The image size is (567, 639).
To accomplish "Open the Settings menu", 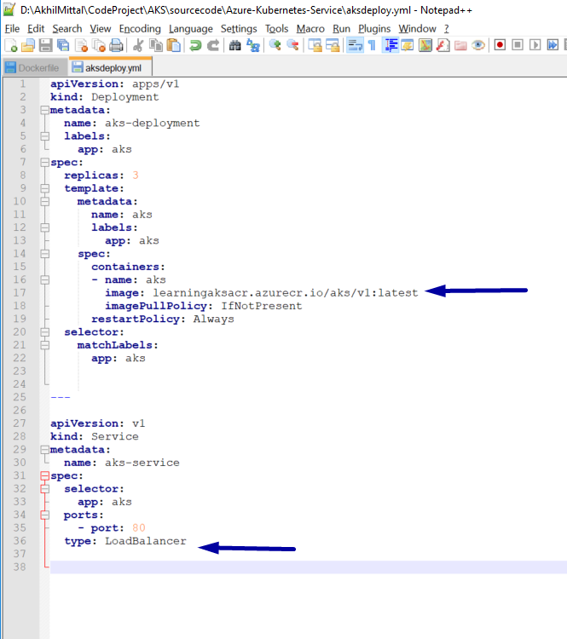I will [239, 28].
